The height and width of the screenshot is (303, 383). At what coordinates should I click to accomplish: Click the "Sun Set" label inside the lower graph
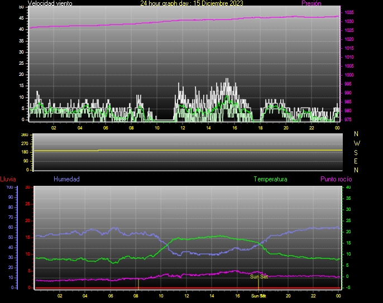coord(259,277)
